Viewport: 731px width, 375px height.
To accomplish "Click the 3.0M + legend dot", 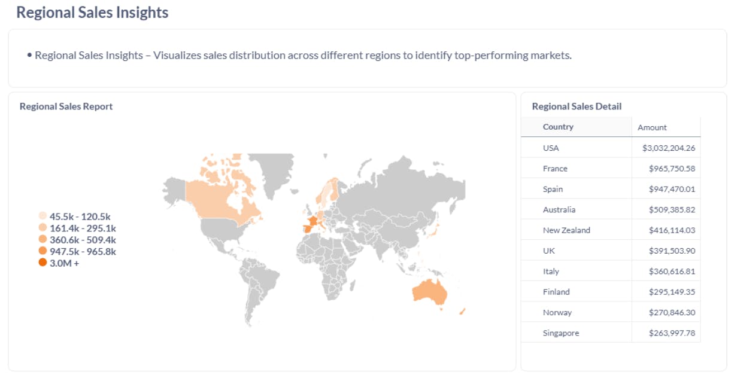I will 43,263.
